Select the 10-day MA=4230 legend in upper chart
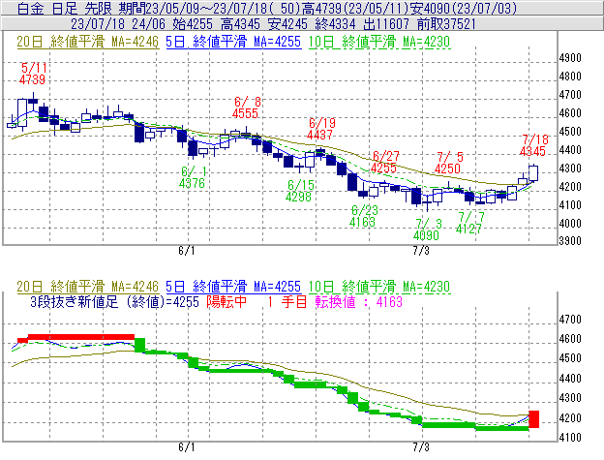 pyautogui.click(x=379, y=42)
